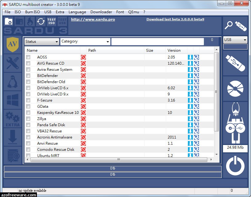
Task: Open the Downloader menu
Action: (101, 12)
